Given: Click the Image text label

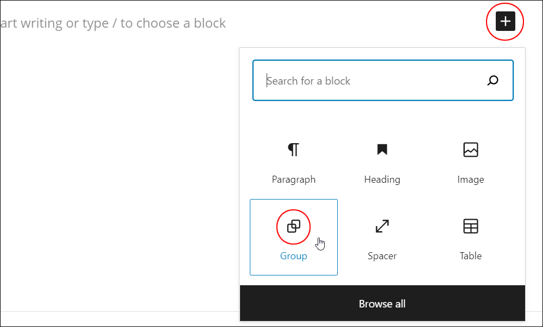Looking at the screenshot, I should [471, 179].
